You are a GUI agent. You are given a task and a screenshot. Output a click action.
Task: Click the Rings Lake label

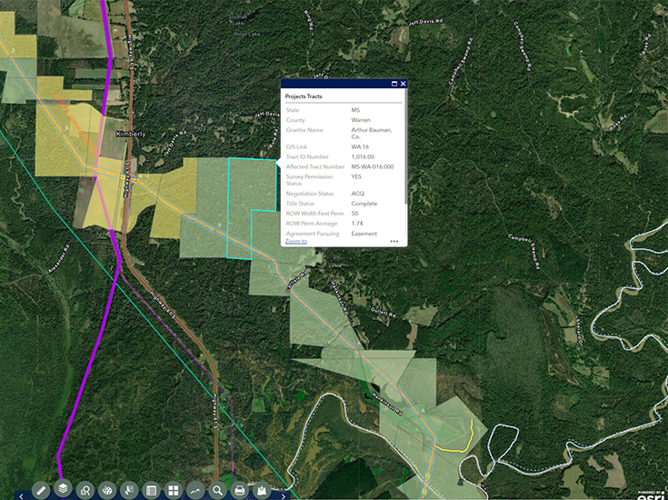coord(246,34)
